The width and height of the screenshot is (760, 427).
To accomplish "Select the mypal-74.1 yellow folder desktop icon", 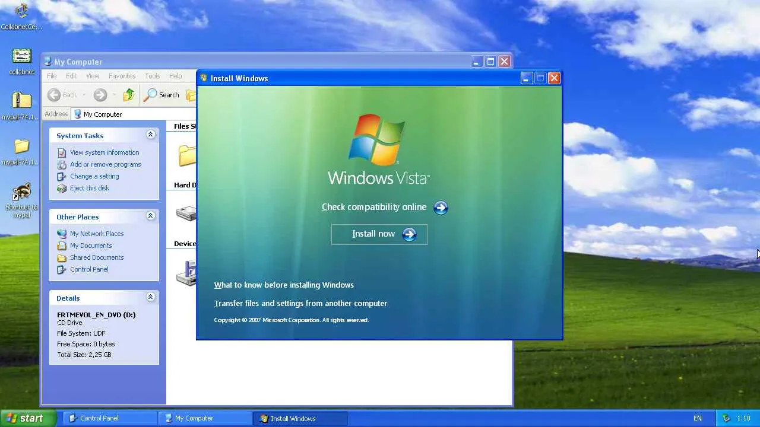I will 21,152.
